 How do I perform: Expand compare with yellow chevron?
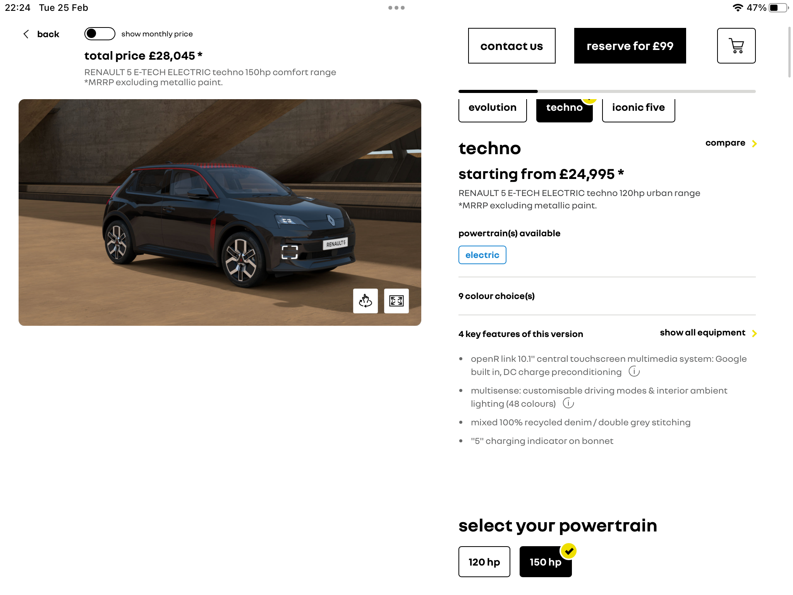(x=731, y=143)
